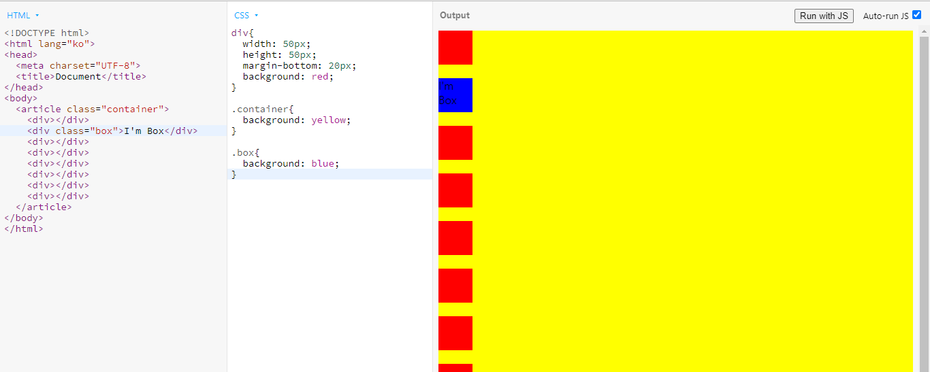Image resolution: width=930 pixels, height=372 pixels.
Task: Click the Run with JS button
Action: pyautogui.click(x=824, y=16)
